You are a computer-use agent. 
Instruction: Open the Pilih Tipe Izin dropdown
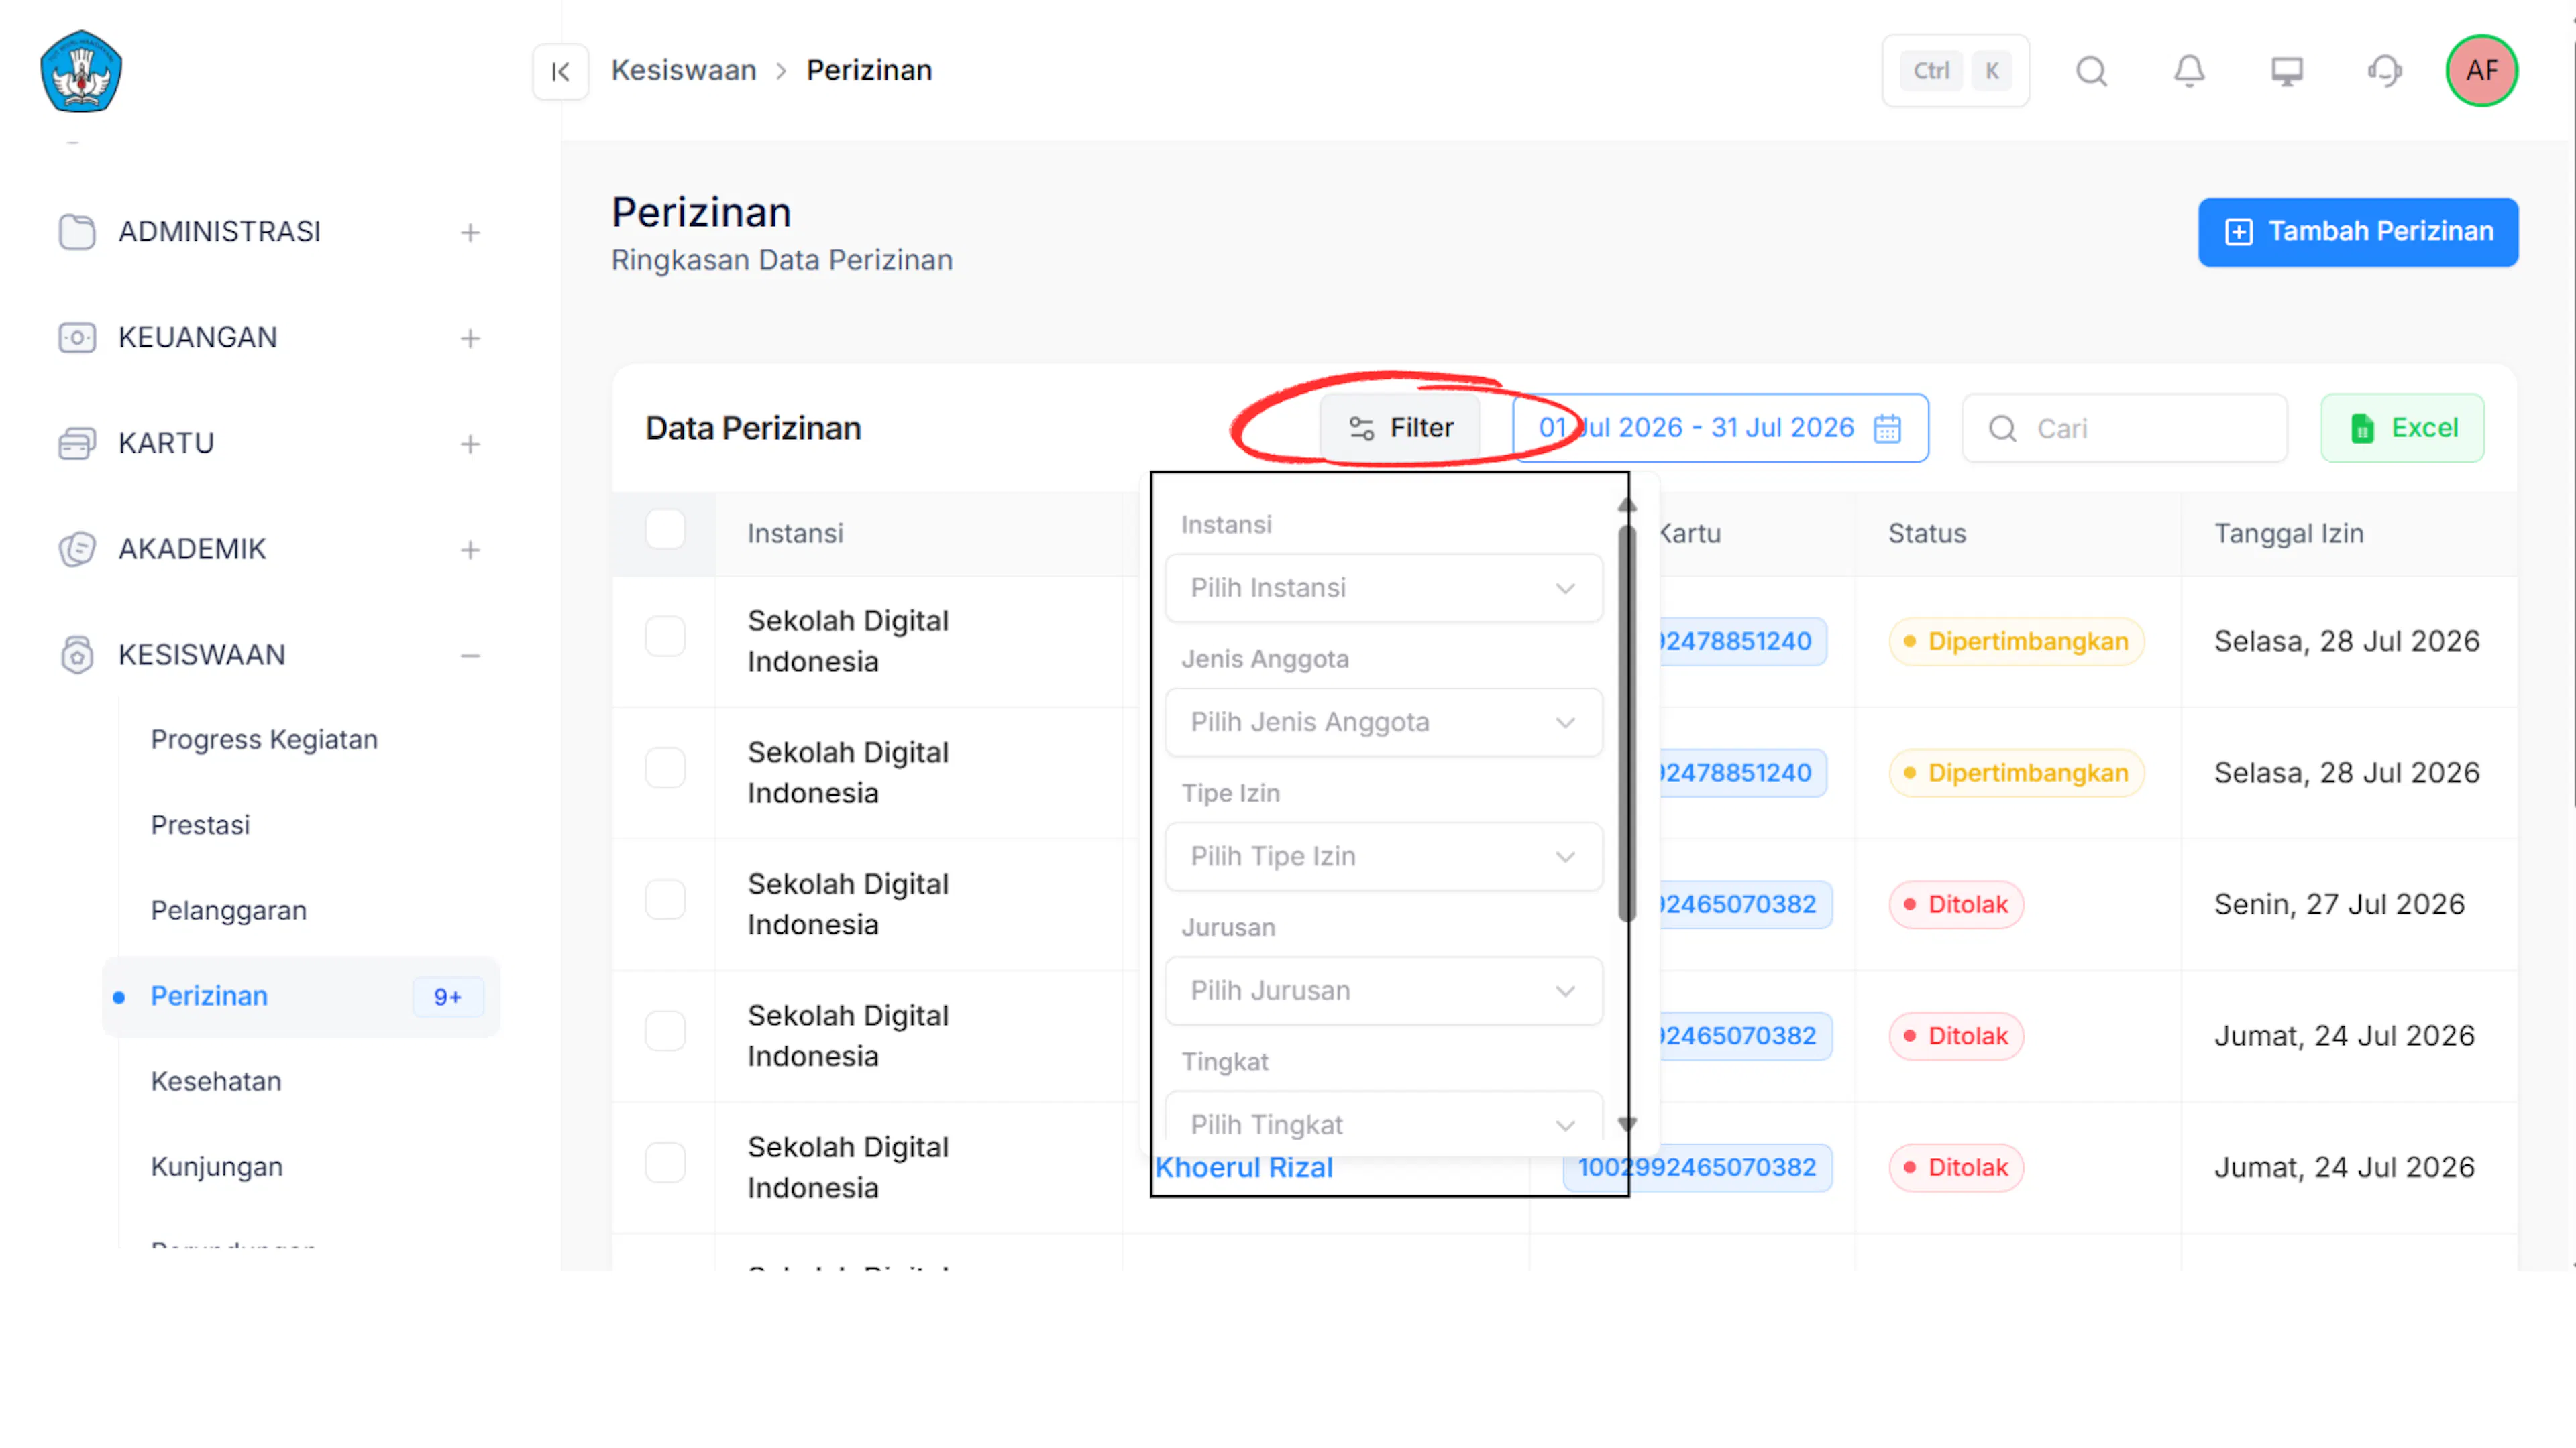pos(1383,857)
